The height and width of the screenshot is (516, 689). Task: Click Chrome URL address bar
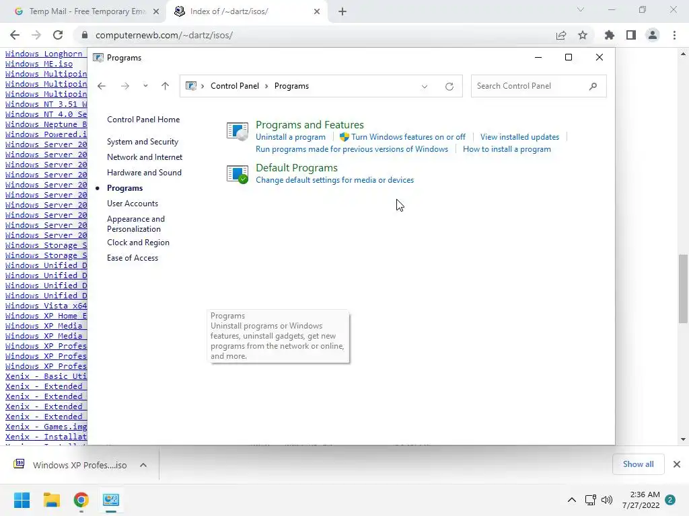point(321,35)
